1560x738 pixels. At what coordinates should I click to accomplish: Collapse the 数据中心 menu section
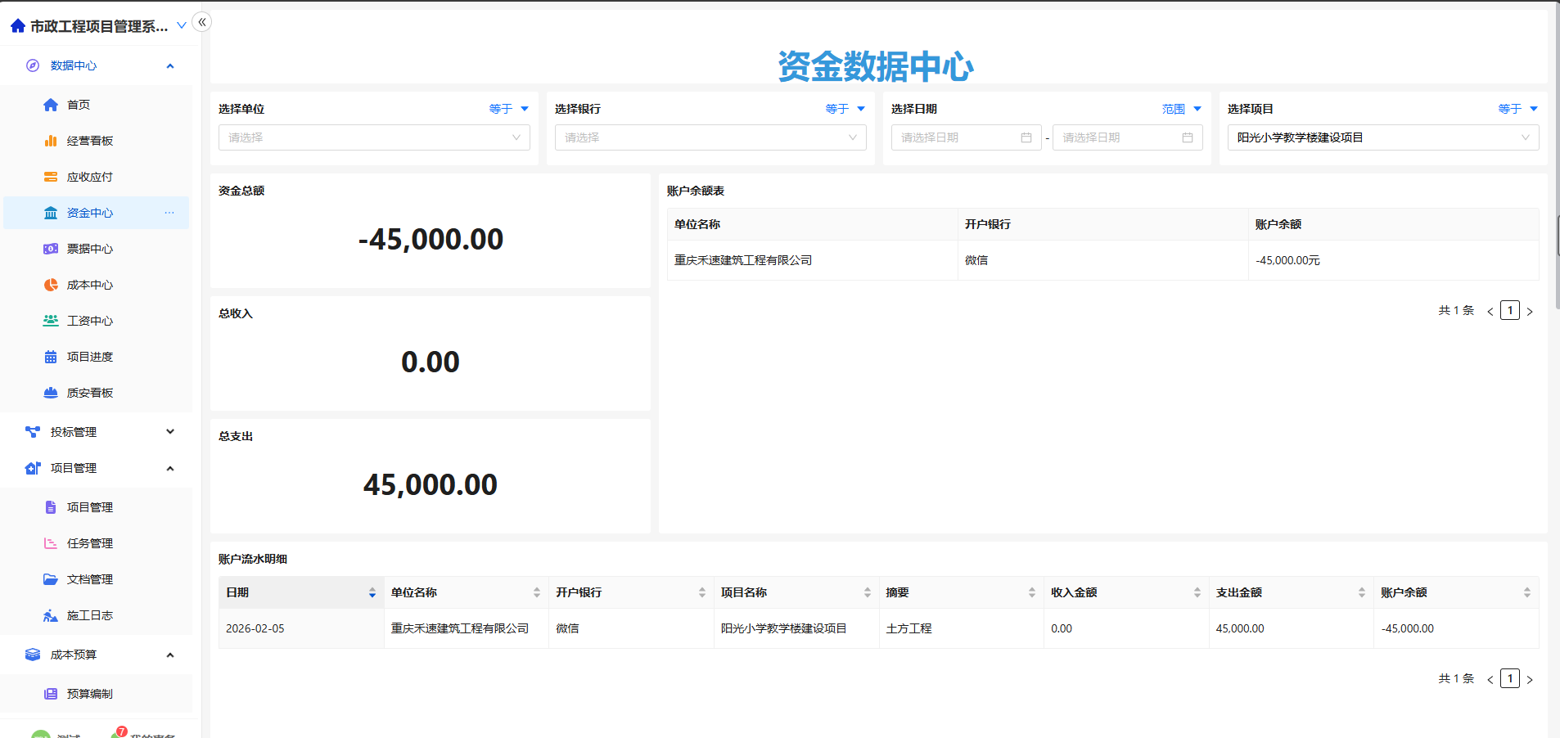(169, 65)
